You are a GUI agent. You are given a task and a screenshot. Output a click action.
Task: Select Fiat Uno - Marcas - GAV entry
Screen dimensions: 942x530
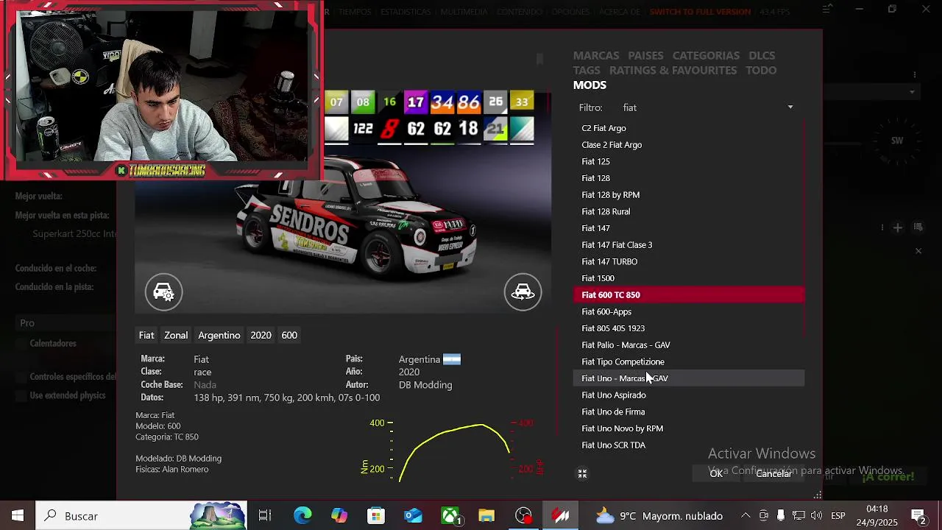[689, 378]
